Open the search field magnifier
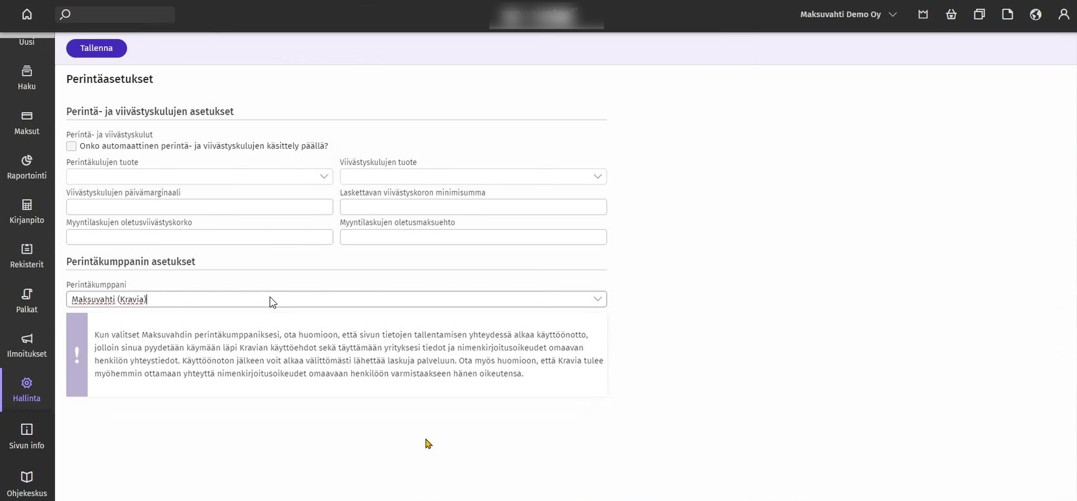1077x501 pixels. point(65,14)
